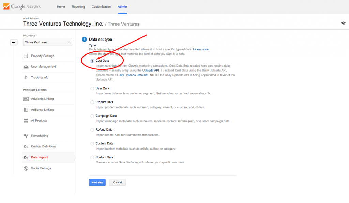Click the "Administration" label above the title
The height and width of the screenshot is (203, 349).
point(31,18)
